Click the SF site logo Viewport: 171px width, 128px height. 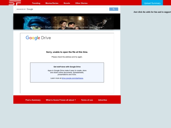point(15,3)
